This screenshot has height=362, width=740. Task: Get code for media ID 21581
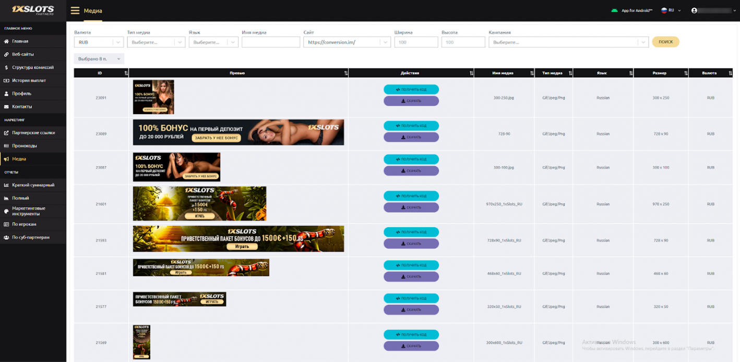click(x=411, y=265)
